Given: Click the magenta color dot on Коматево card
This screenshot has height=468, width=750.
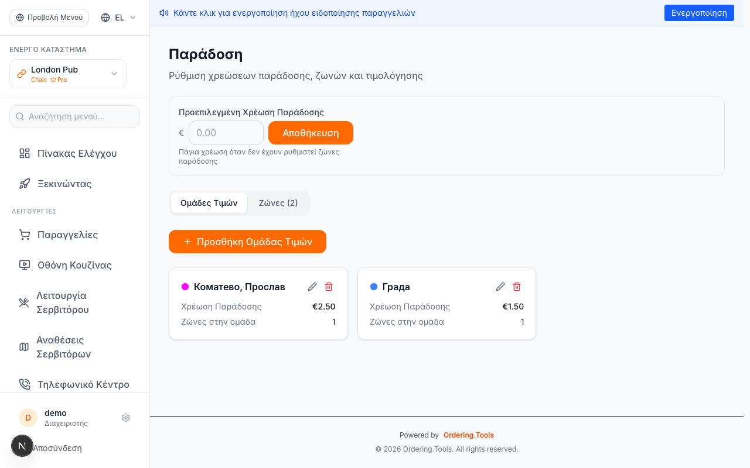Looking at the screenshot, I should (185, 287).
